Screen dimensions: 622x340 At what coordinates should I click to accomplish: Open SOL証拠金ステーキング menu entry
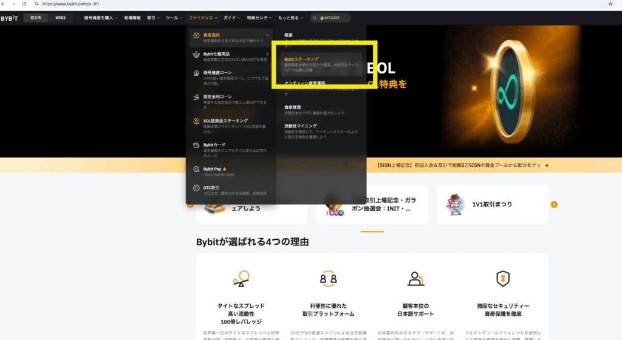point(231,126)
